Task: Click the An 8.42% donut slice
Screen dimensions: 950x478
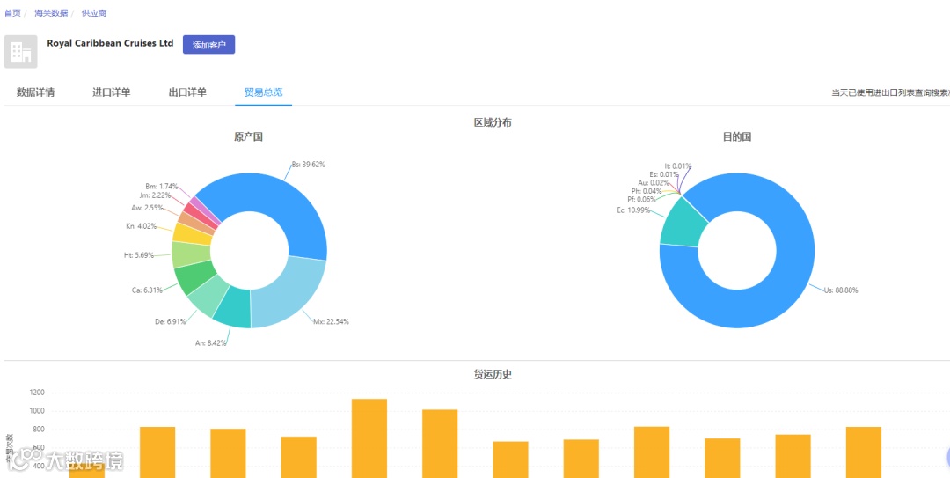Action: click(233, 307)
